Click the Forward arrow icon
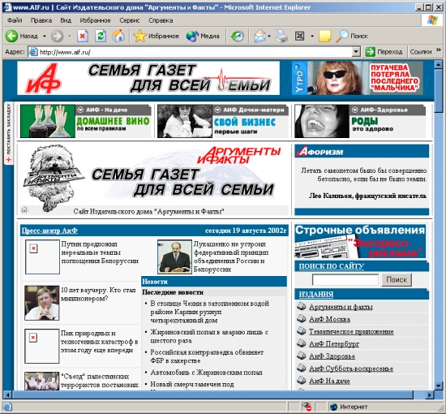 (x=58, y=37)
